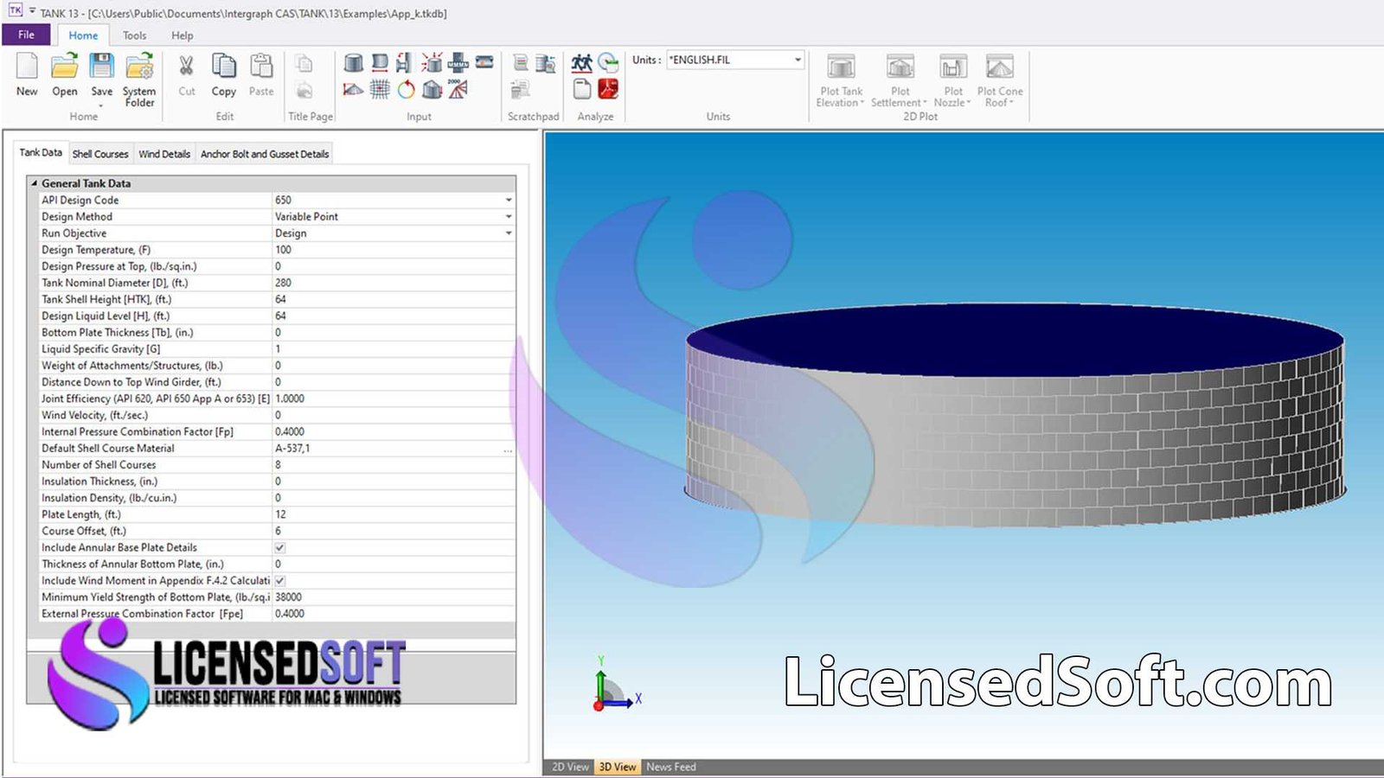This screenshot has width=1384, height=778.
Task: Toggle Include Annular Base Plate Details checkbox
Action: tap(279, 548)
